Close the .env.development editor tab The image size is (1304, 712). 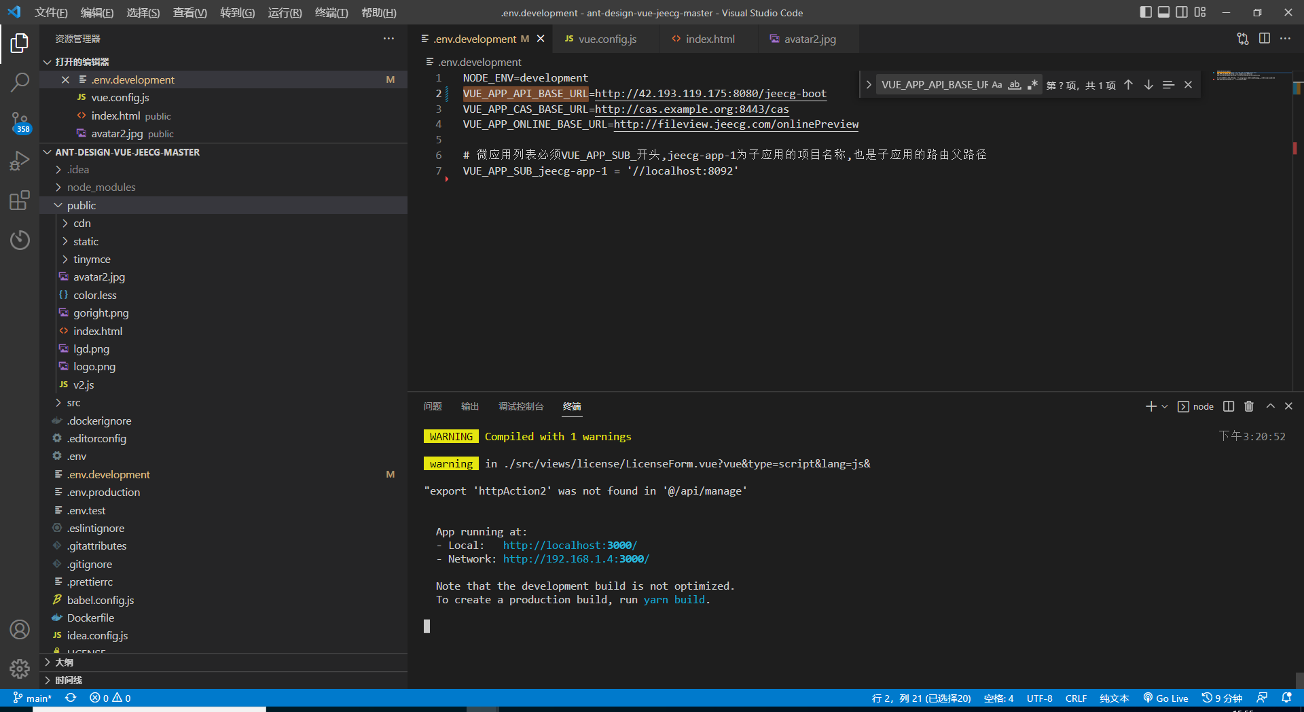tap(541, 39)
